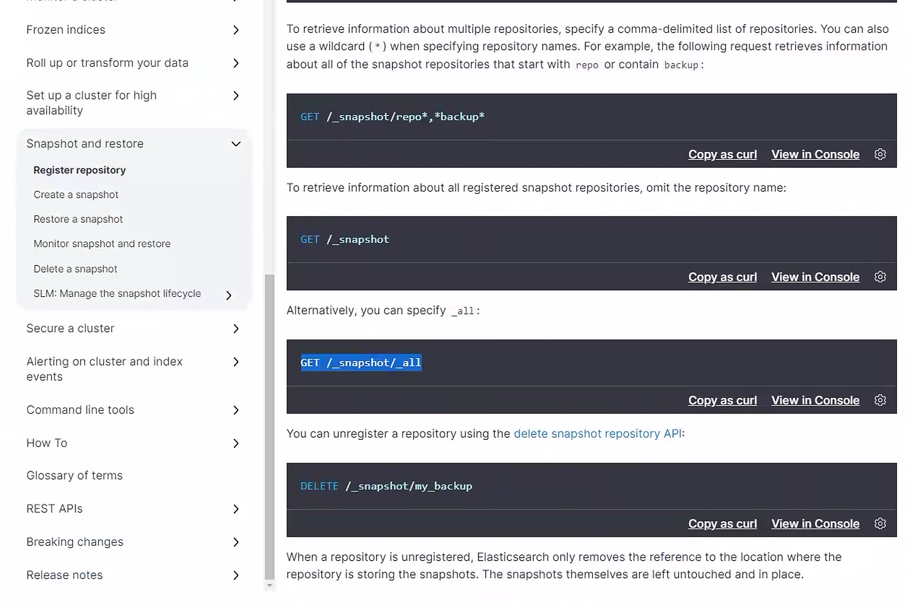Click gear icon for DELETE my_backup snippet
The width and height of the screenshot is (915, 609).
pyautogui.click(x=880, y=523)
